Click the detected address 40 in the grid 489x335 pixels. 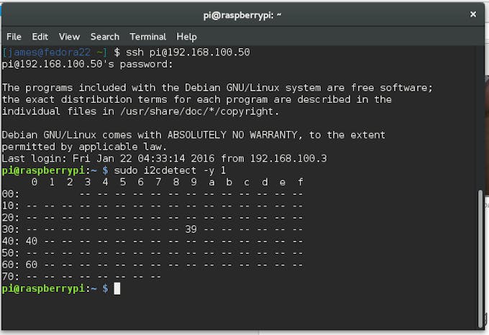[31, 242]
